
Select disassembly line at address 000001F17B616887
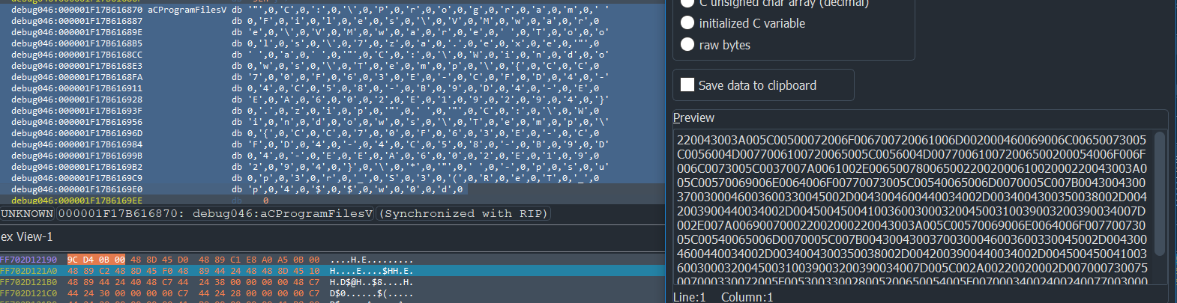331,21
